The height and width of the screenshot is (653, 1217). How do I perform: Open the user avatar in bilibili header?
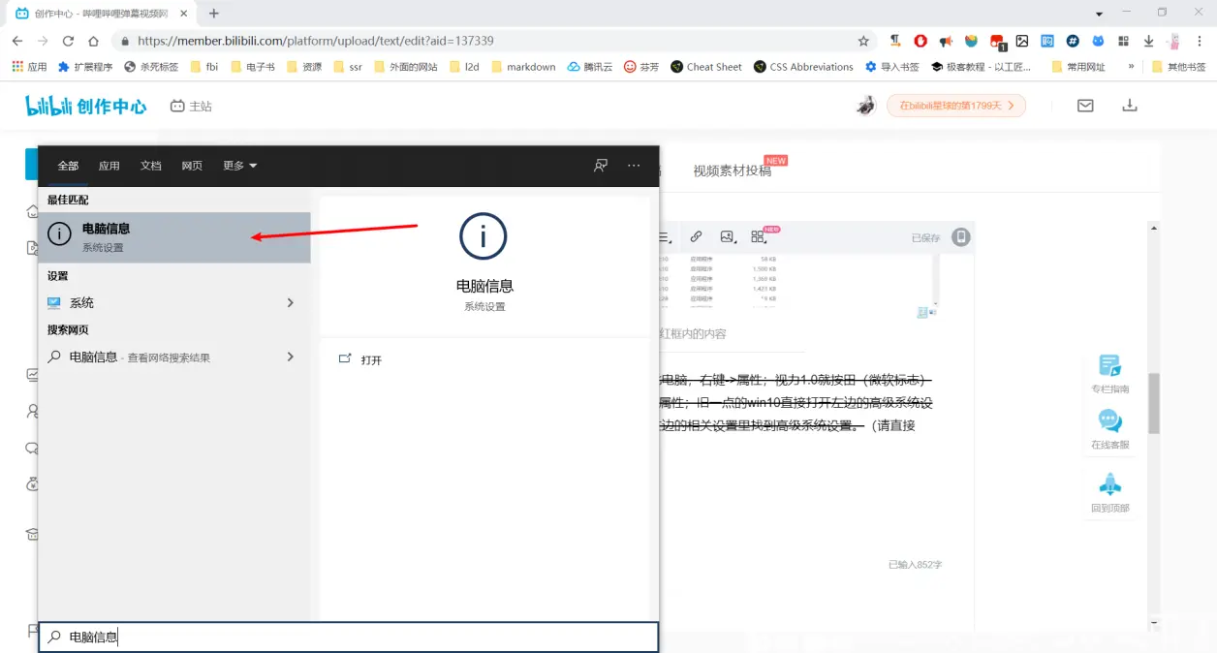(866, 106)
